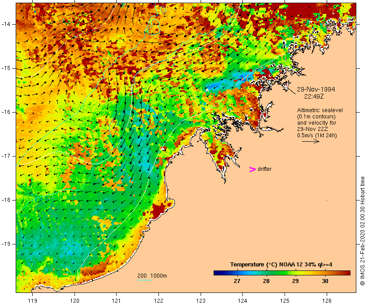Screen dimensions: 368x305
Task: Click the cyan 200m isobath legend line
Action: coord(145,280)
